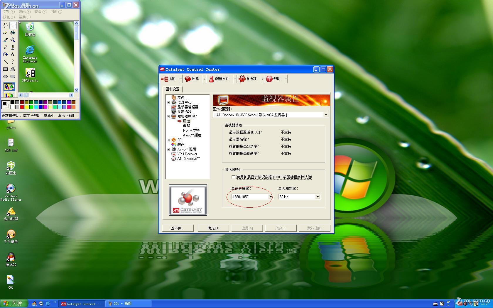Select the Airbrush spray tool in Paint

pos(6,55)
